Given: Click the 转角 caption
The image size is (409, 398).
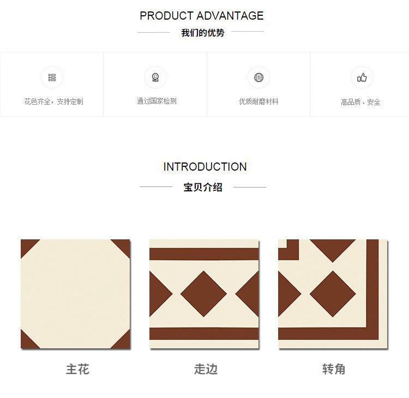Looking at the screenshot, I should (334, 369).
